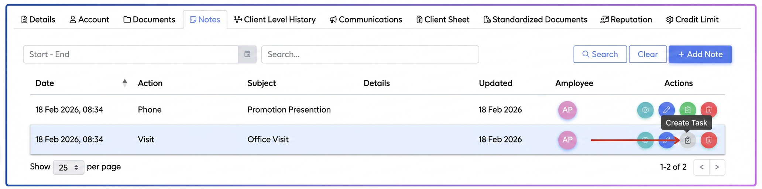762x189 pixels.
Task: Open the Client Level History tab
Action: click(x=275, y=20)
